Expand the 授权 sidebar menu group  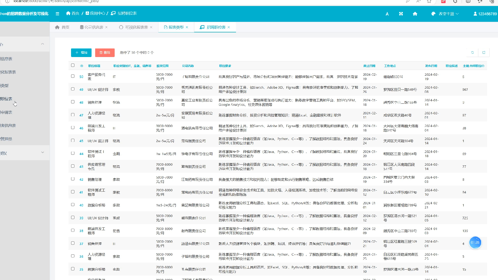(25, 153)
